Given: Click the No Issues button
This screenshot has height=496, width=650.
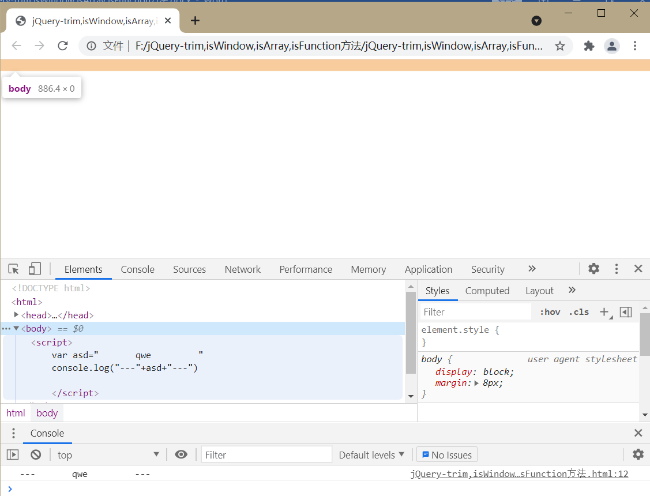Looking at the screenshot, I should 447,454.
